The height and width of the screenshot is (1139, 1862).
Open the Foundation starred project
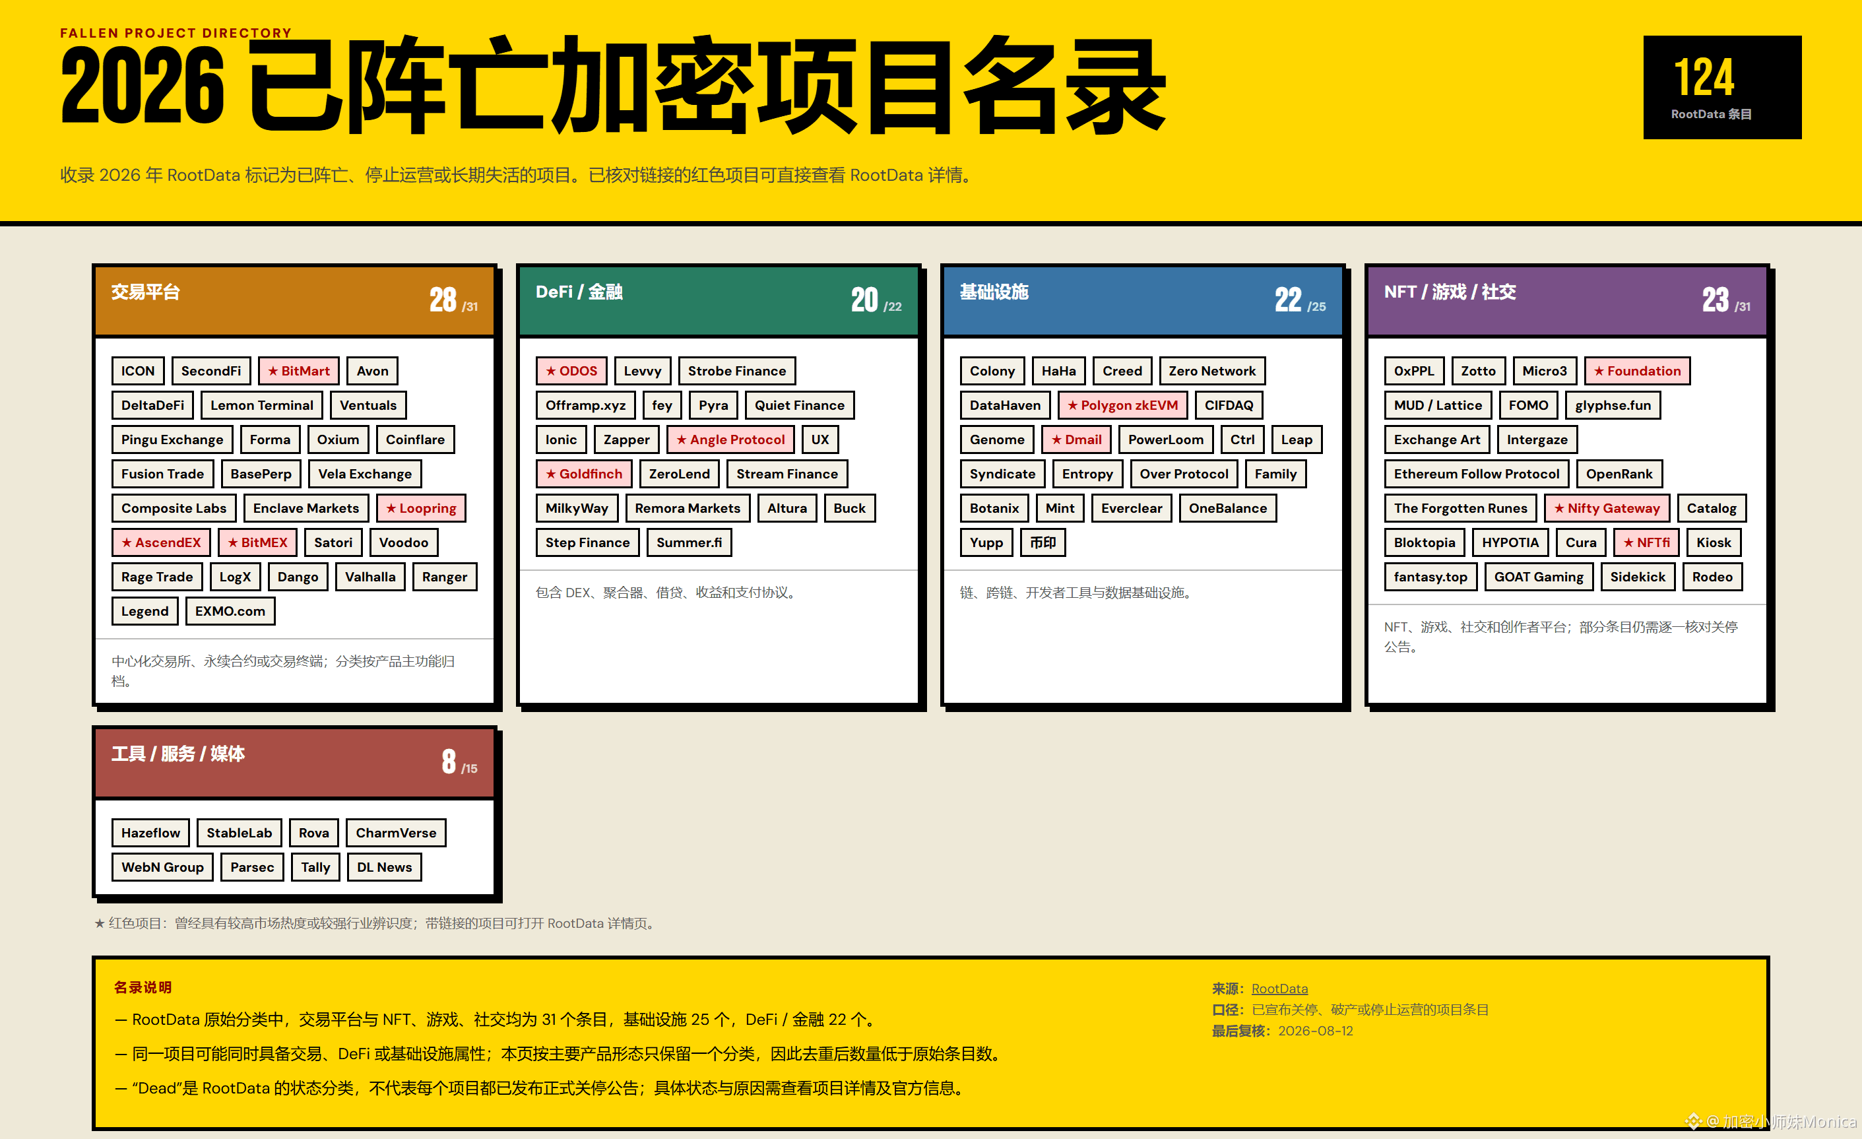1637,371
